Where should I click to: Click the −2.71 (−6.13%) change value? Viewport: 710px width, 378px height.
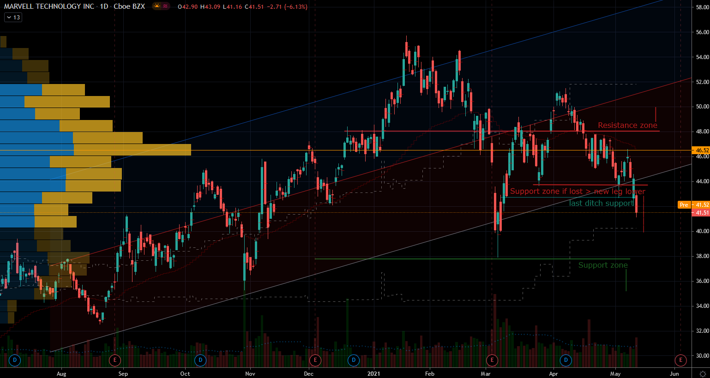(287, 7)
